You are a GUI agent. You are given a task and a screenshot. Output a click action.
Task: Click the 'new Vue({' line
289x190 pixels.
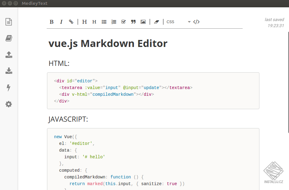click(66, 137)
